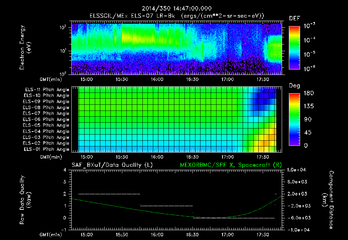Select the 90 tick on the Deg scale
Image resolution: width=348 pixels, height=240 pixels.
[308, 120]
